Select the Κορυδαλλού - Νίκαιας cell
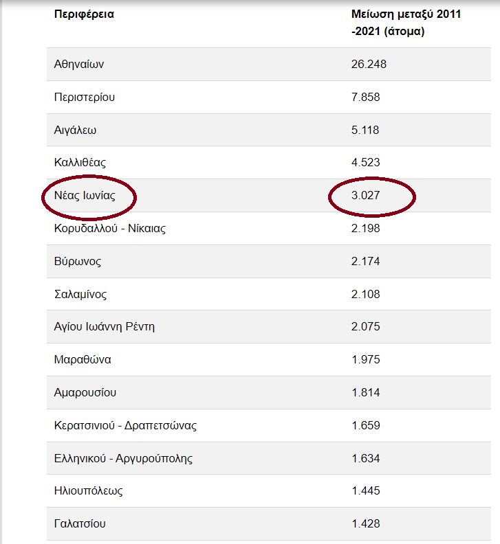This screenshot has width=500, height=544. click(x=110, y=228)
